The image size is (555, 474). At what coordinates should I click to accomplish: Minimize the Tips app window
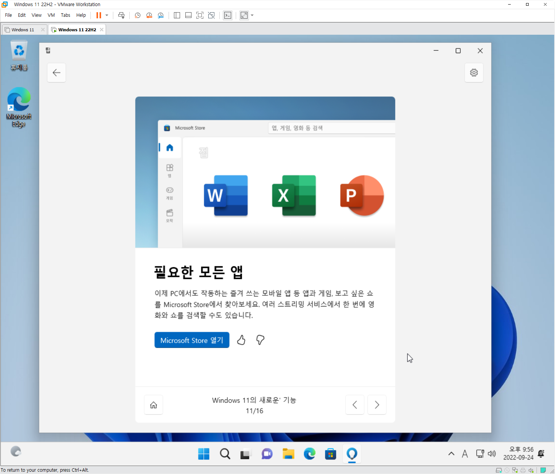tap(436, 50)
